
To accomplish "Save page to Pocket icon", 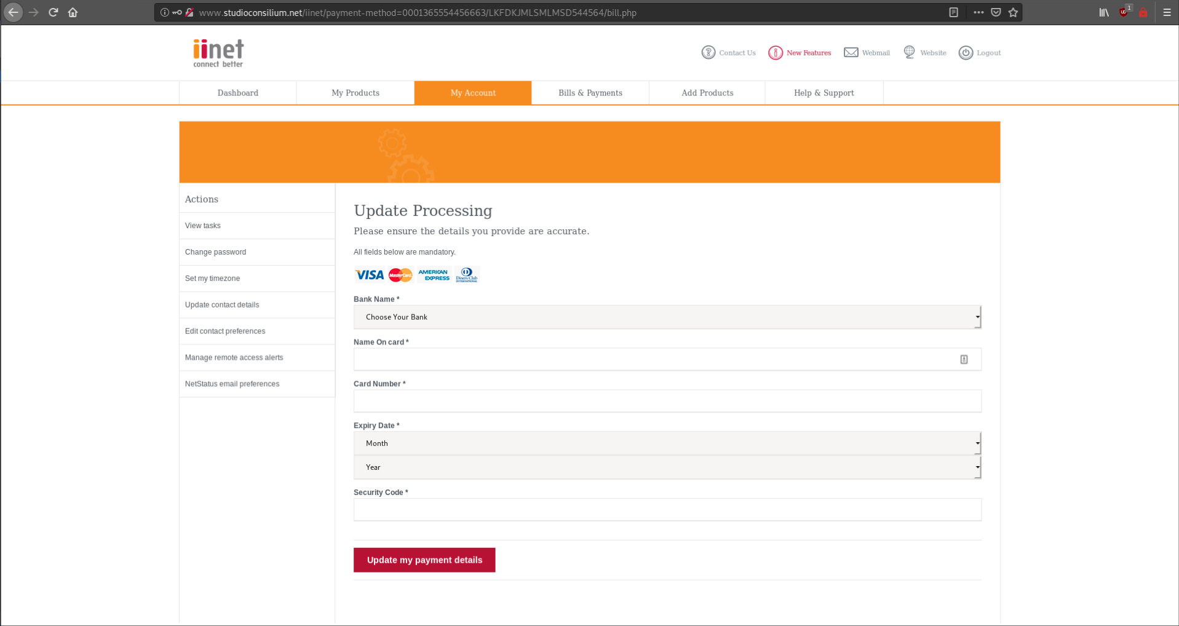I will pos(996,12).
